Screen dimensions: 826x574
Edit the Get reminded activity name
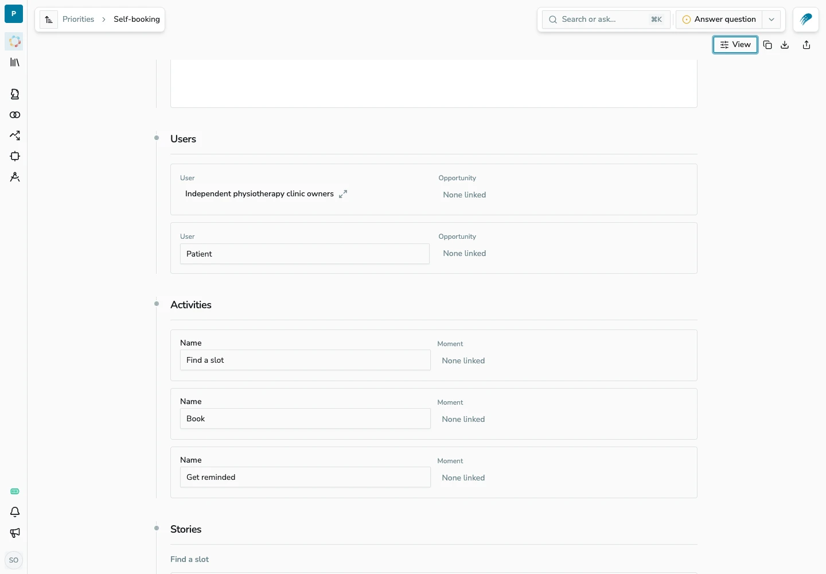point(305,477)
